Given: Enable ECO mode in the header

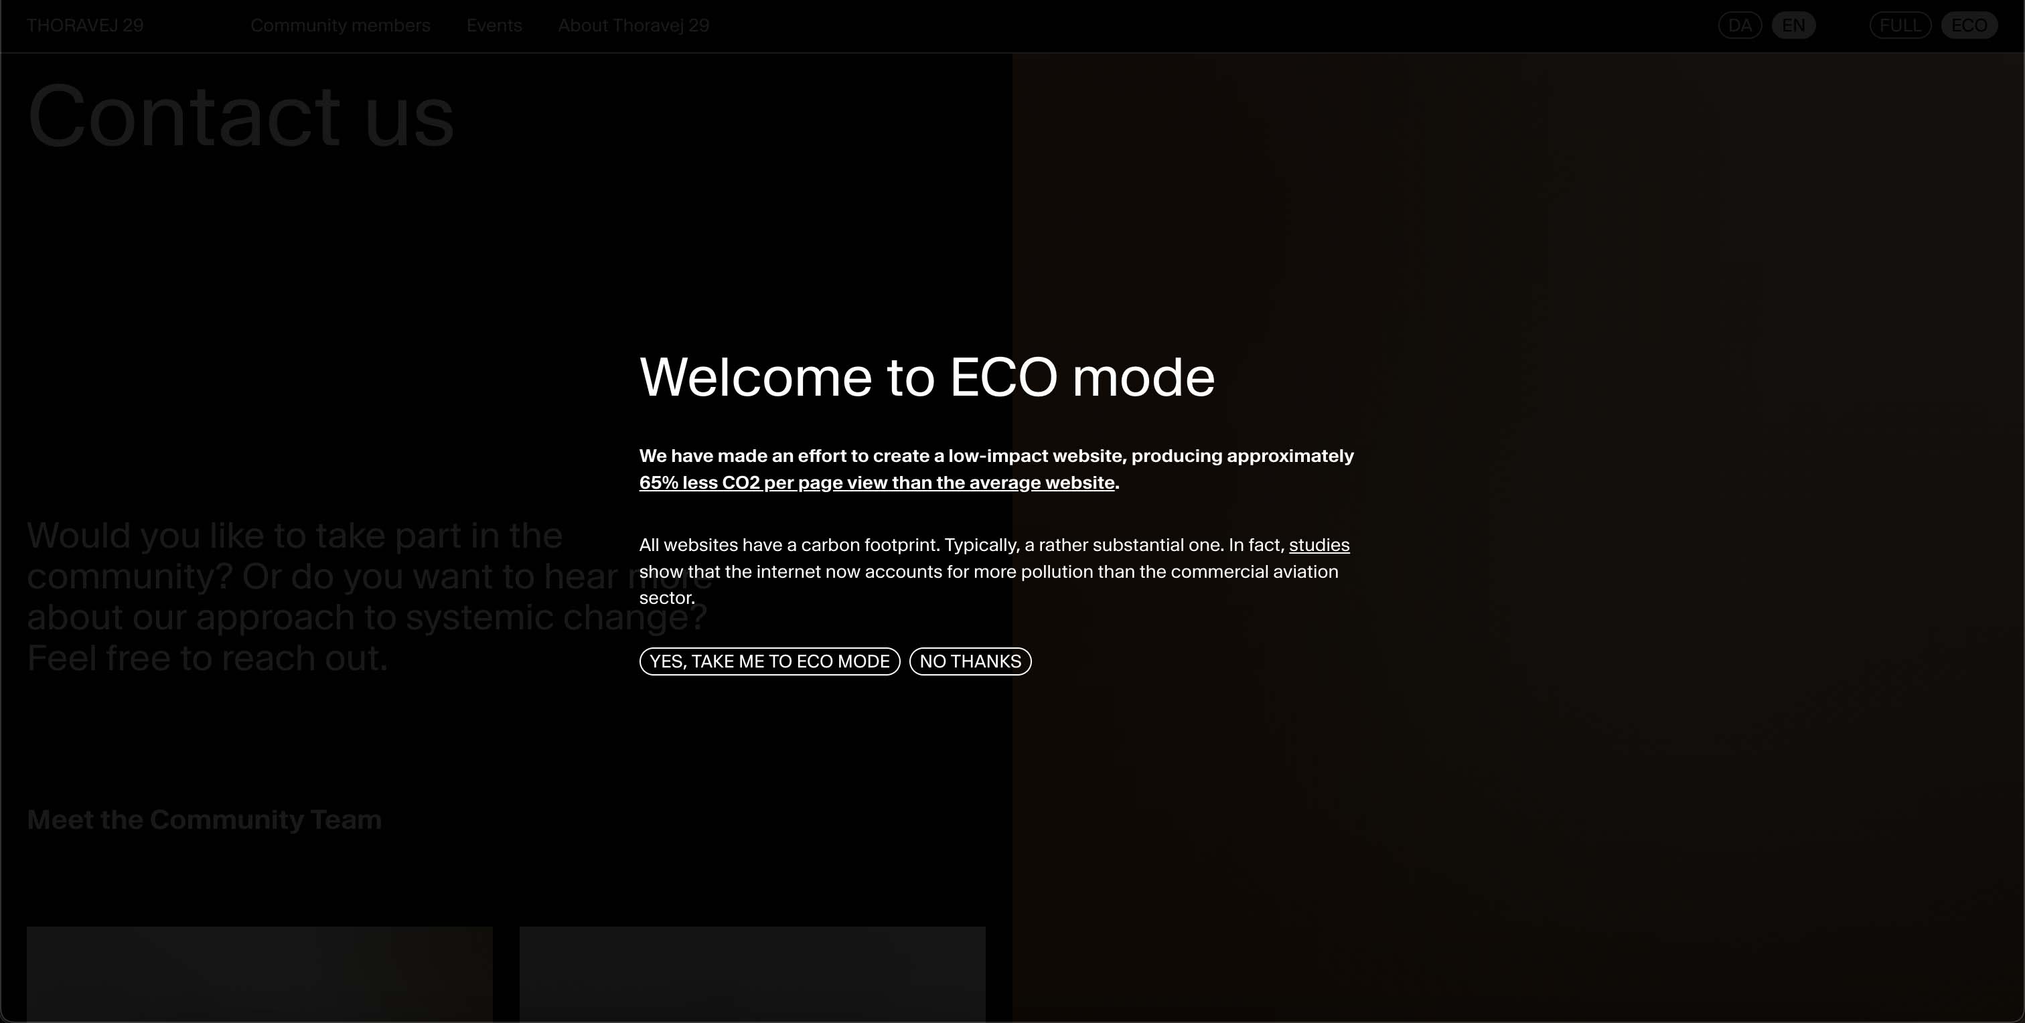Looking at the screenshot, I should 1968,25.
